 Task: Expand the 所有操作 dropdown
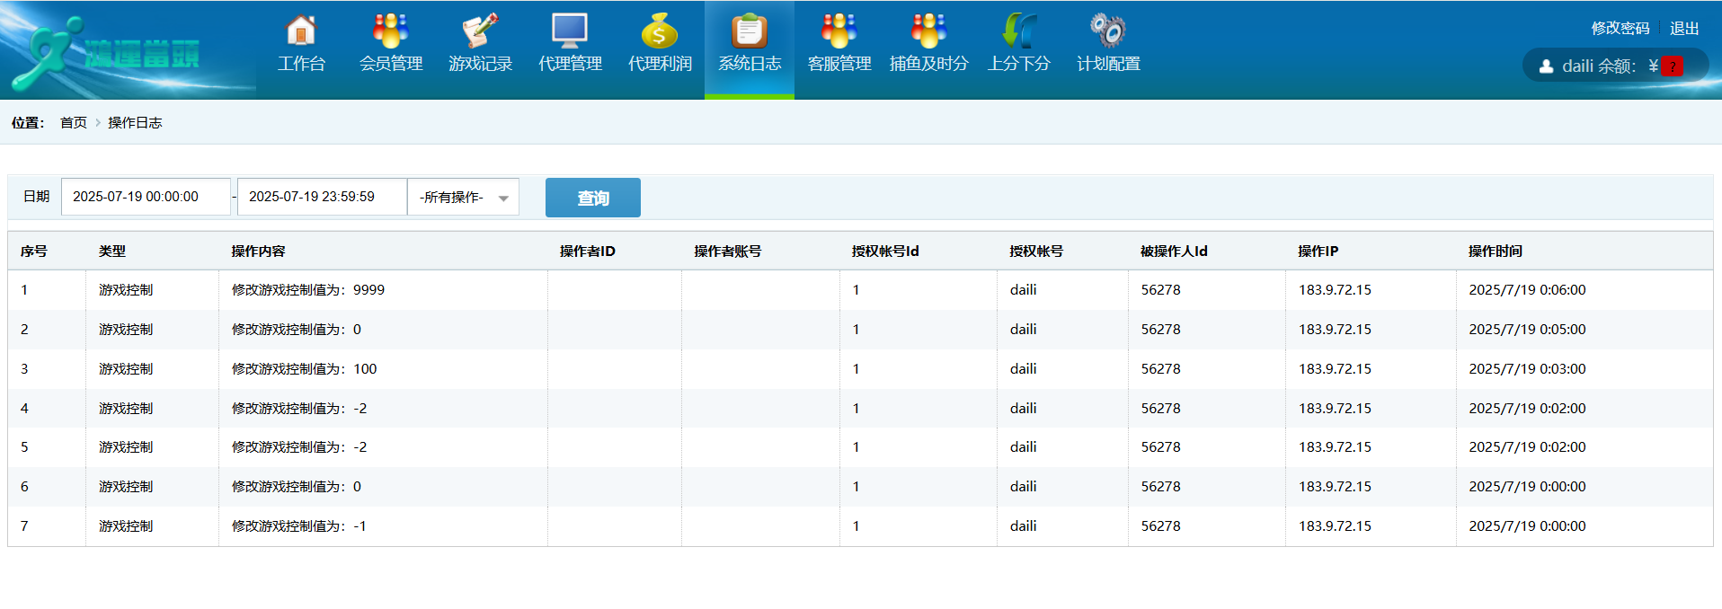[464, 198]
